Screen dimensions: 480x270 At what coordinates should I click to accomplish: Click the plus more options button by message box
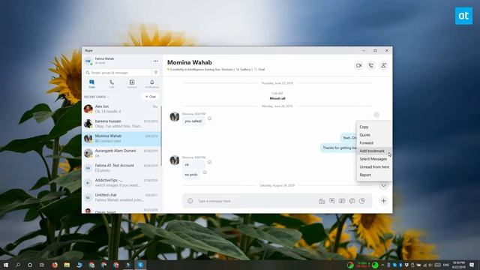pos(383,201)
